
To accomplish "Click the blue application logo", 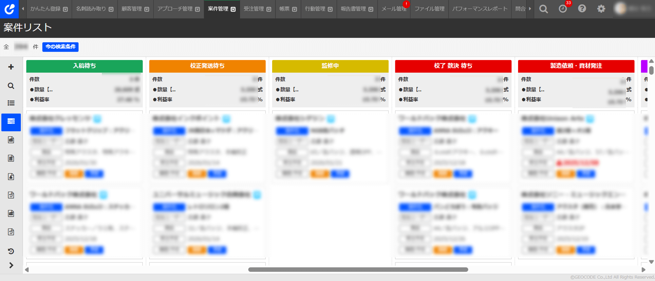I will [x=9, y=9].
